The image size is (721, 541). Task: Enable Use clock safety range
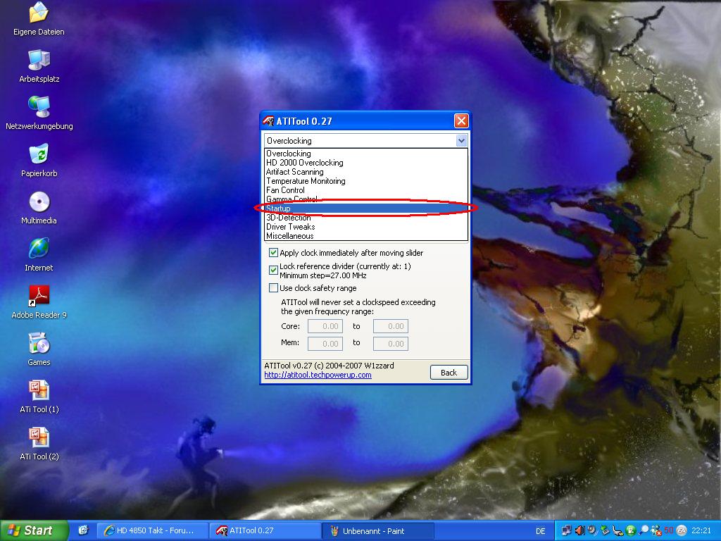click(x=273, y=288)
